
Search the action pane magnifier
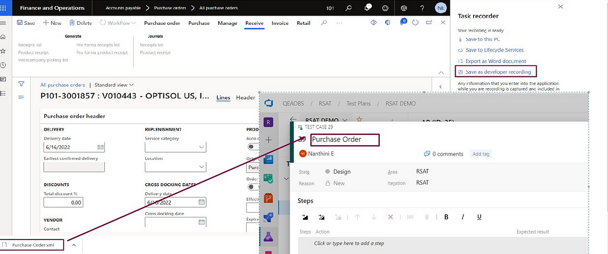(324, 23)
